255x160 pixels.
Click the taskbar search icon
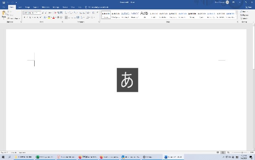click(x=10, y=157)
